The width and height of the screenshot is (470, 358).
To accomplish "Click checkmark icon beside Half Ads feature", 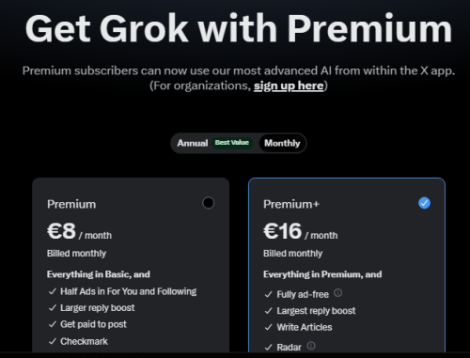I will (x=53, y=291).
